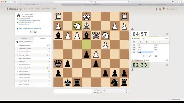Screen dimensions: 184x103
Task: Open KoloboK_216's team link in game info
Action: click(29, 21)
